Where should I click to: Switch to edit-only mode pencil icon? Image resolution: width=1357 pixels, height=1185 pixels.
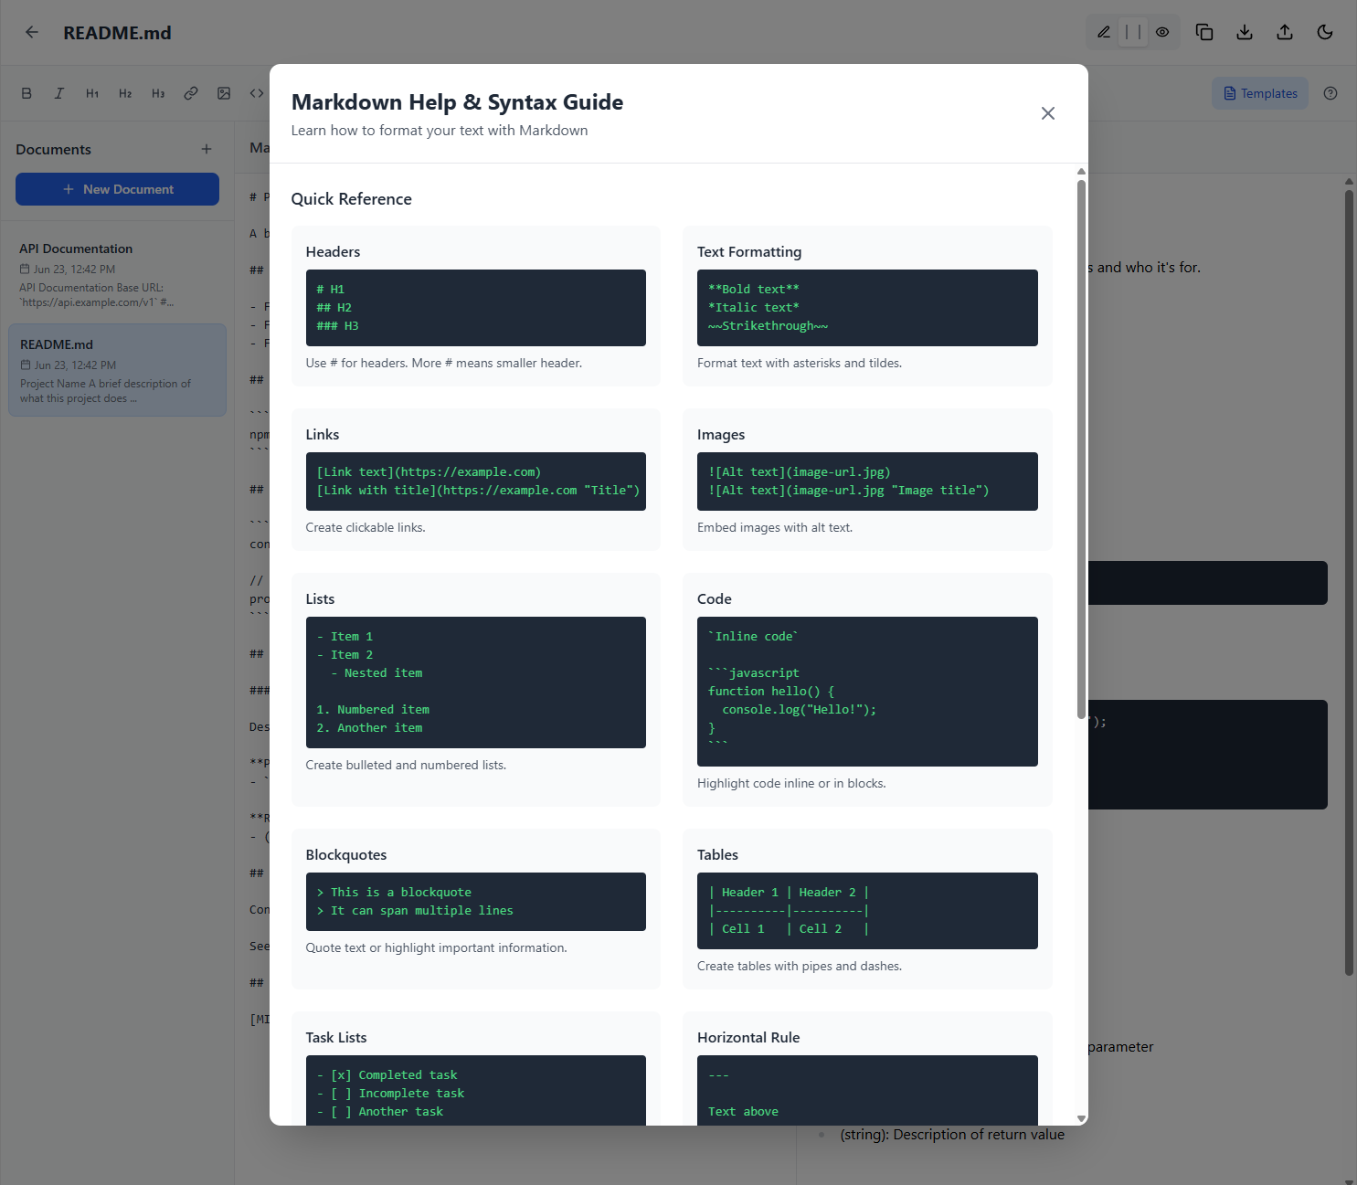[1104, 32]
